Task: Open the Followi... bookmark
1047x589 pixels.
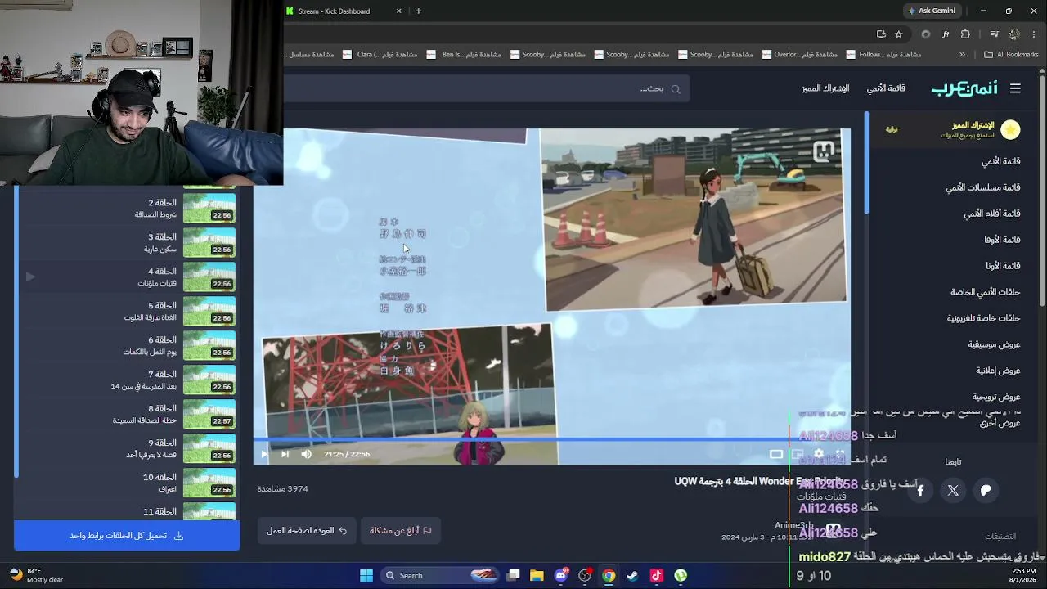Action: click(884, 55)
